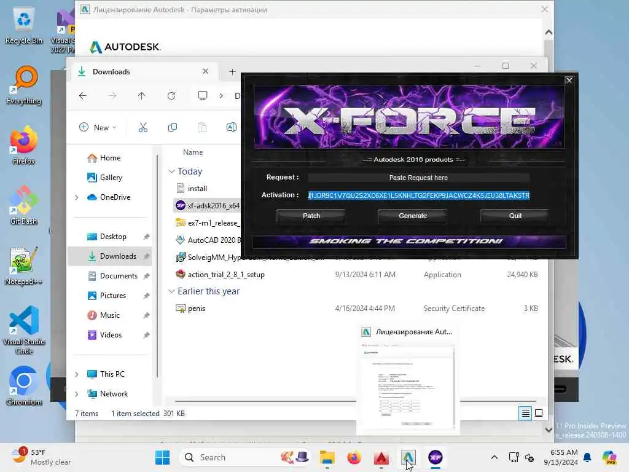Screen dimensions: 629x472
Task: Show hidden system tray icons
Action: point(494,457)
